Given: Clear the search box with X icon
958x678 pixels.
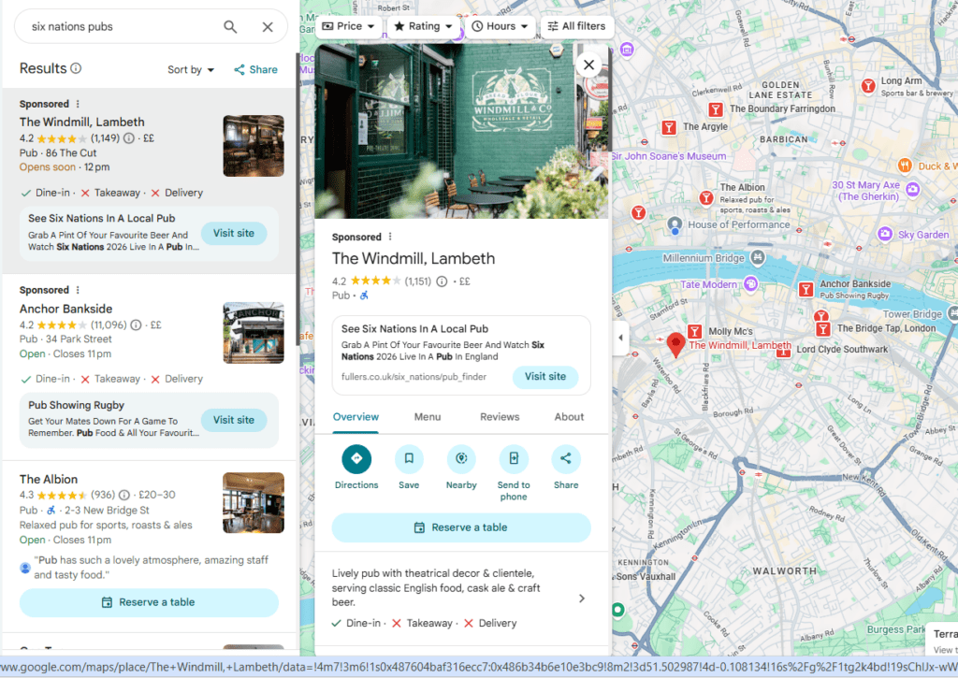Looking at the screenshot, I should tap(268, 27).
